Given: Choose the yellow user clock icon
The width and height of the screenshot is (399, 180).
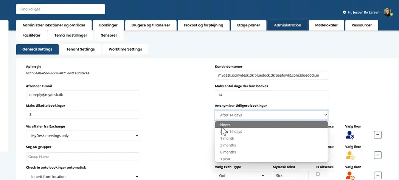Looking at the screenshot, I should [x=350, y=155].
